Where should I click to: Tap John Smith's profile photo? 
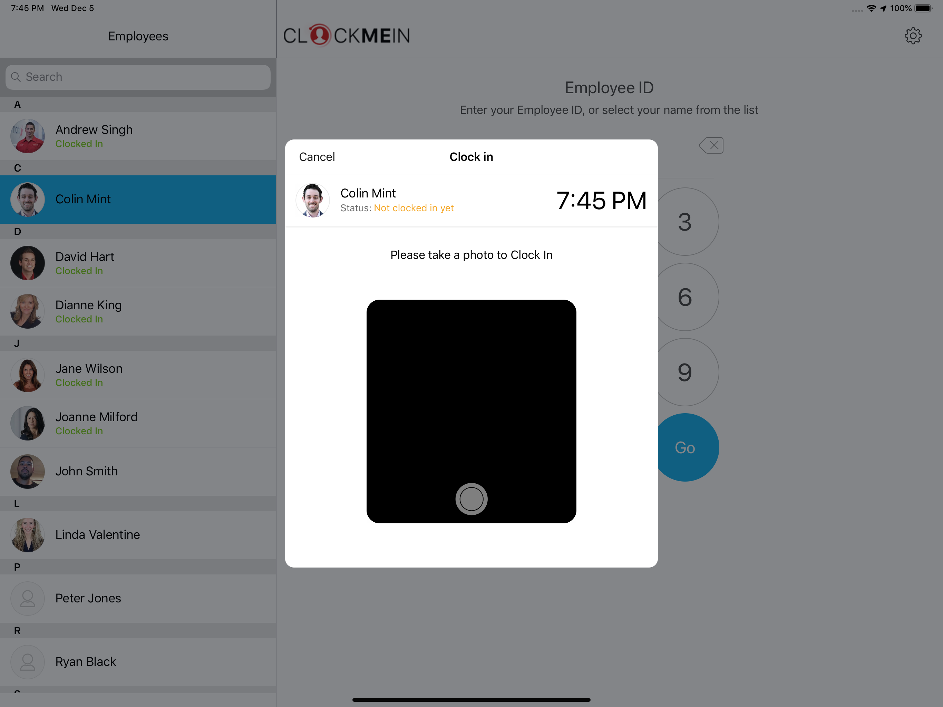click(x=28, y=471)
